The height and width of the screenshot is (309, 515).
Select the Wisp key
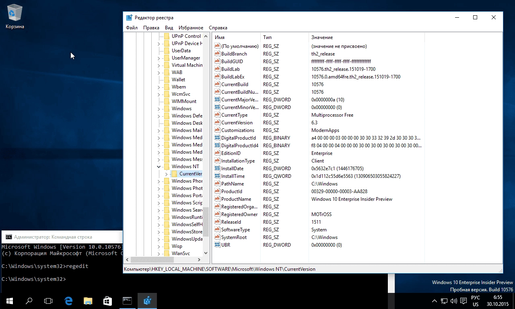(177, 246)
